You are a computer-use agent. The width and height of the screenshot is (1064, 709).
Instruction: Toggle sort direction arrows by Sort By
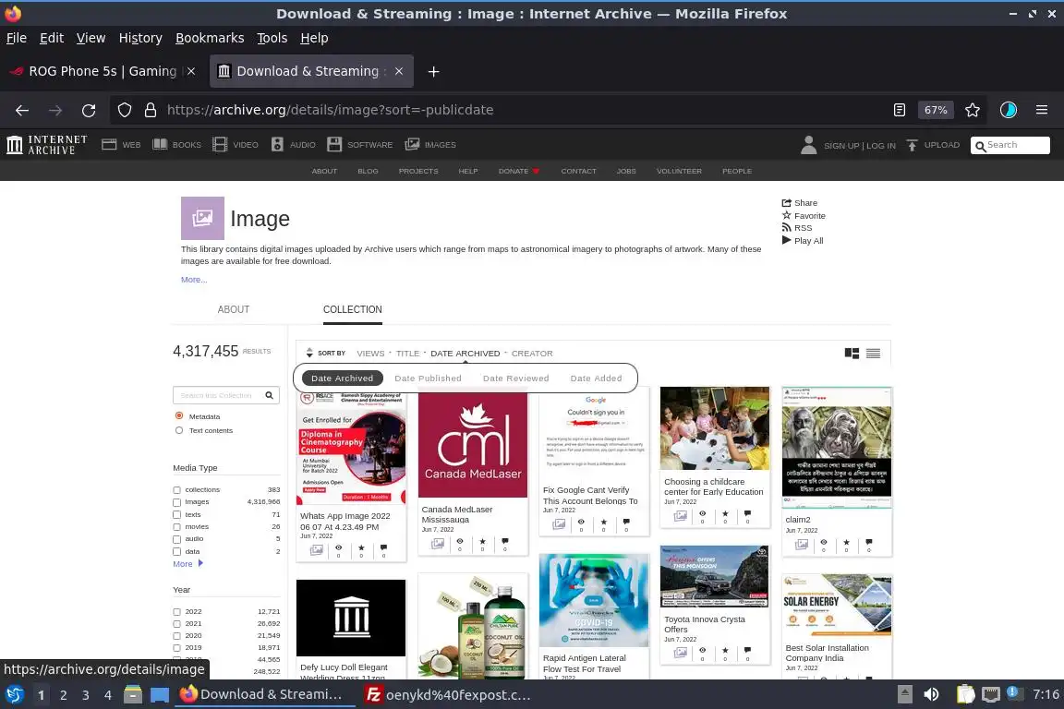[x=309, y=353]
